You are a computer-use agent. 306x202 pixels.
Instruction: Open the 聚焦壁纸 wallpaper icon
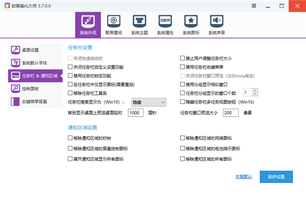(114, 21)
